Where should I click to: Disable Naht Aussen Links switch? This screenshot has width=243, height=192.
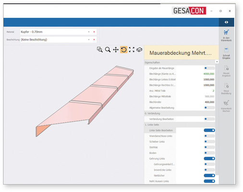pyautogui.click(x=209, y=181)
